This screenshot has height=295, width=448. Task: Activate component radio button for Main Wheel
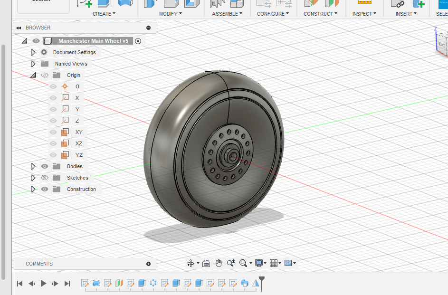click(x=138, y=41)
